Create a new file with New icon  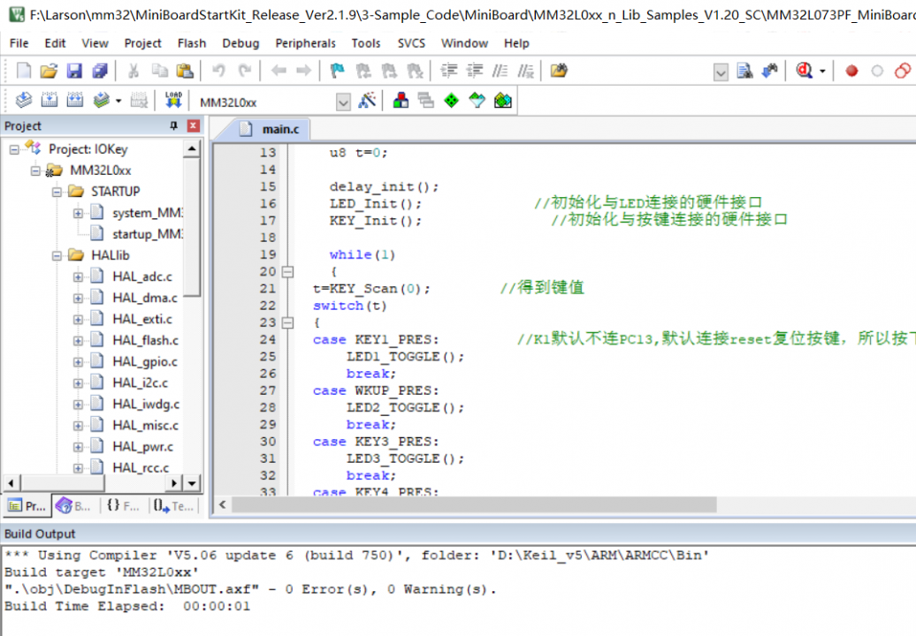(24, 71)
